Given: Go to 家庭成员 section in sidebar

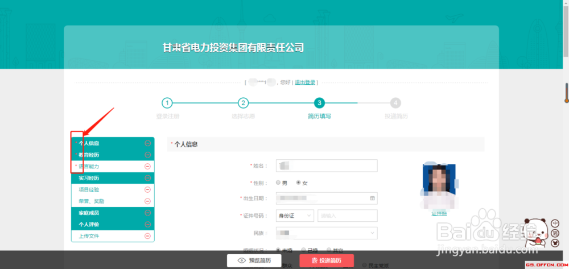Looking at the screenshot, I should (x=89, y=213).
